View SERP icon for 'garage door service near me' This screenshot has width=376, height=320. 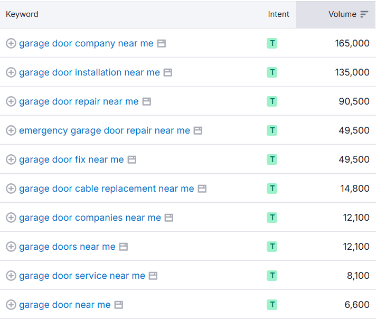click(x=153, y=276)
